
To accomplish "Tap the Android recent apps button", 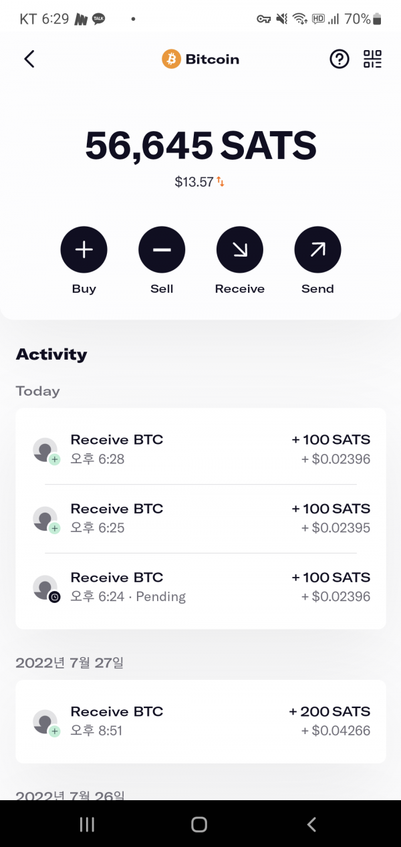I will 87,824.
